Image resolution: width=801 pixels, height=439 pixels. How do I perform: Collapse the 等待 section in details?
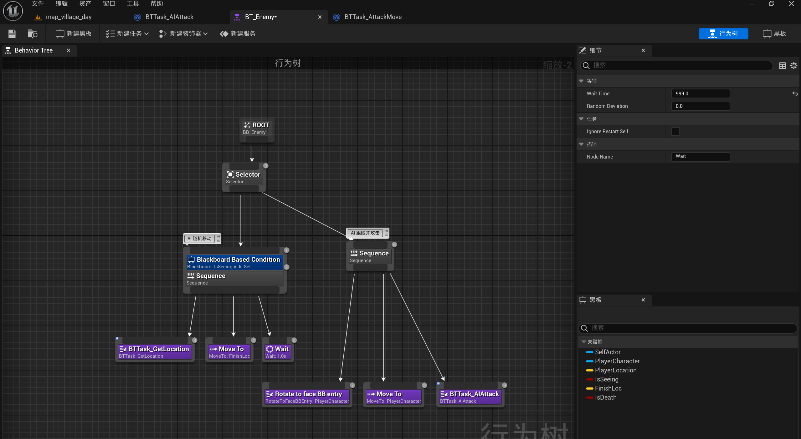(581, 81)
